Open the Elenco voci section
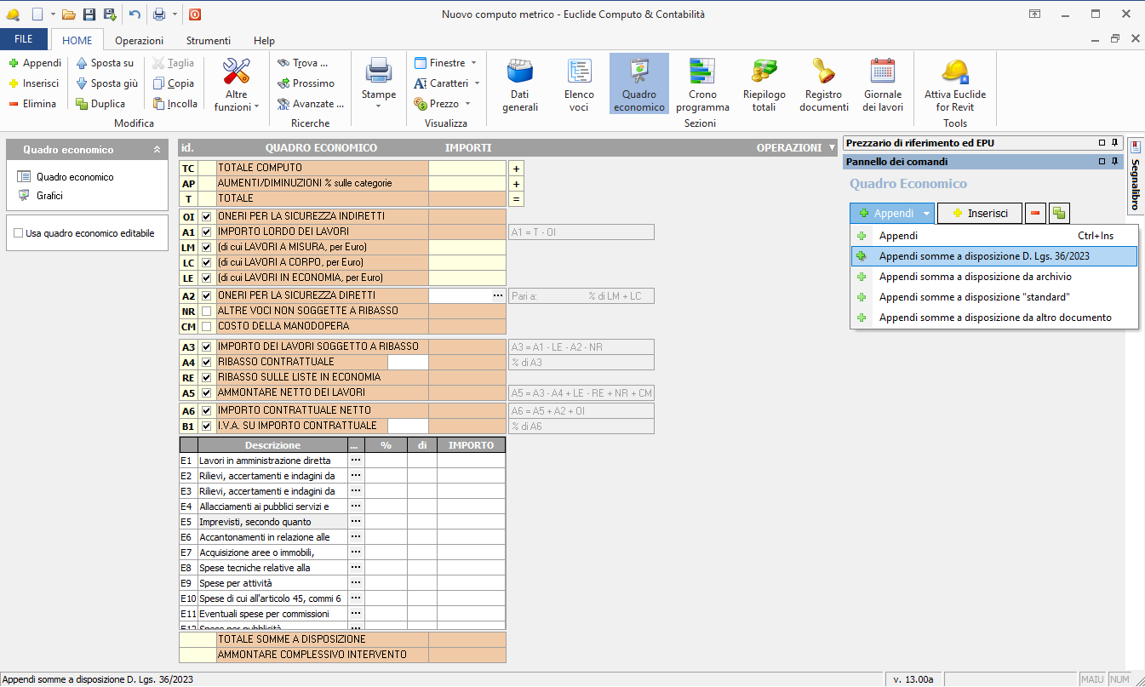Screen dimensions: 1145x687 [579, 85]
